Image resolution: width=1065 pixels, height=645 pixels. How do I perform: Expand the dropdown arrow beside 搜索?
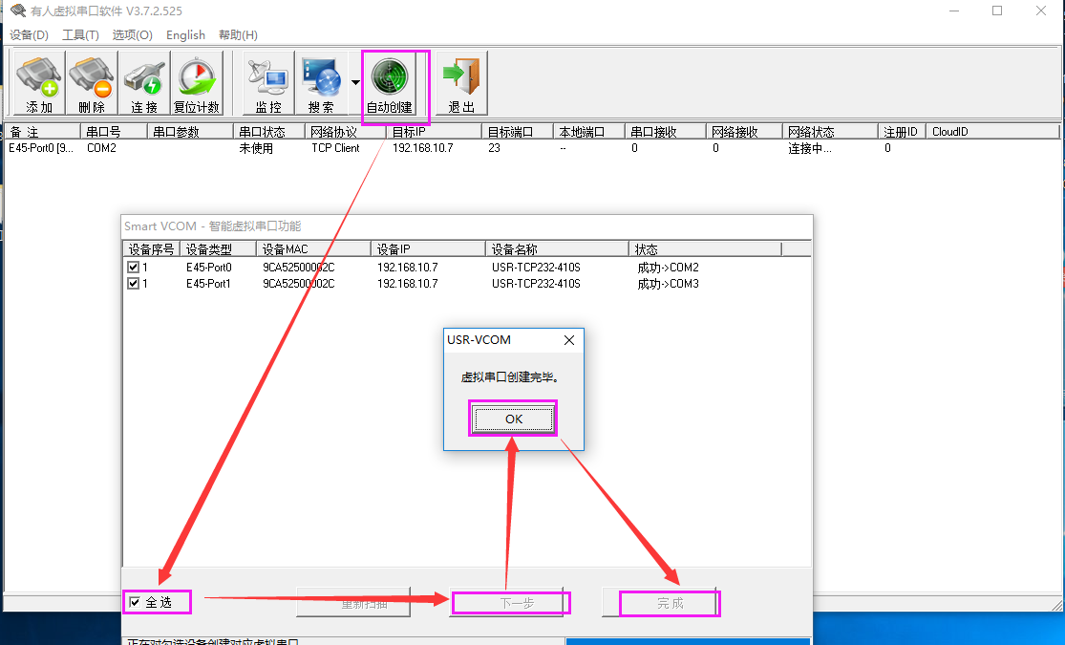(355, 83)
